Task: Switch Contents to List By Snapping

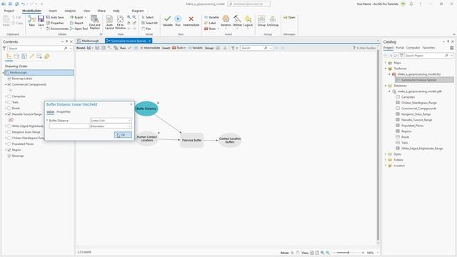Action: tap(39, 56)
